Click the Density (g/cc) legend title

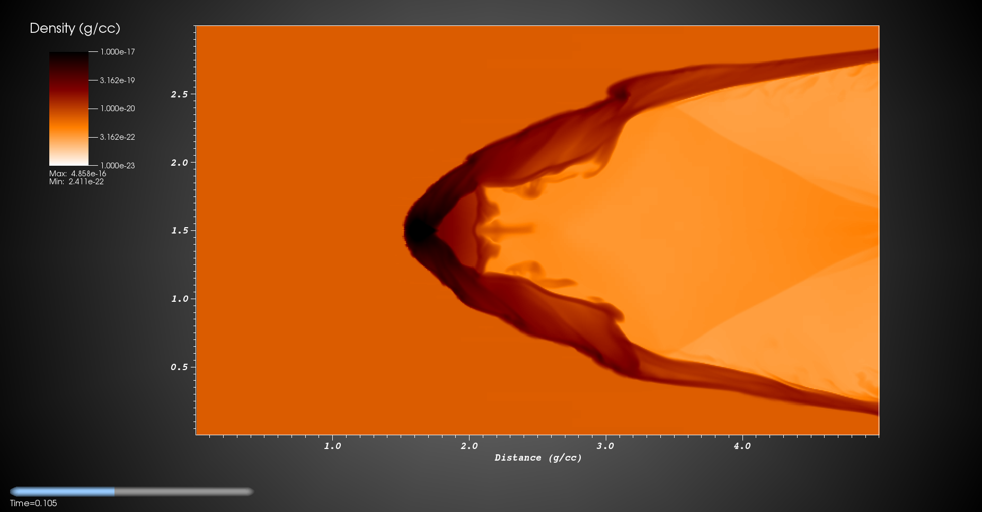pyautogui.click(x=75, y=29)
